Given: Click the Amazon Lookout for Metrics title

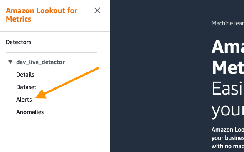Looking at the screenshot, I should pyautogui.click(x=42, y=15).
